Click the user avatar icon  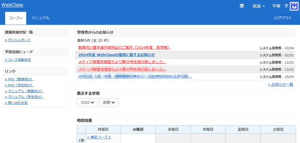(x=294, y=6)
